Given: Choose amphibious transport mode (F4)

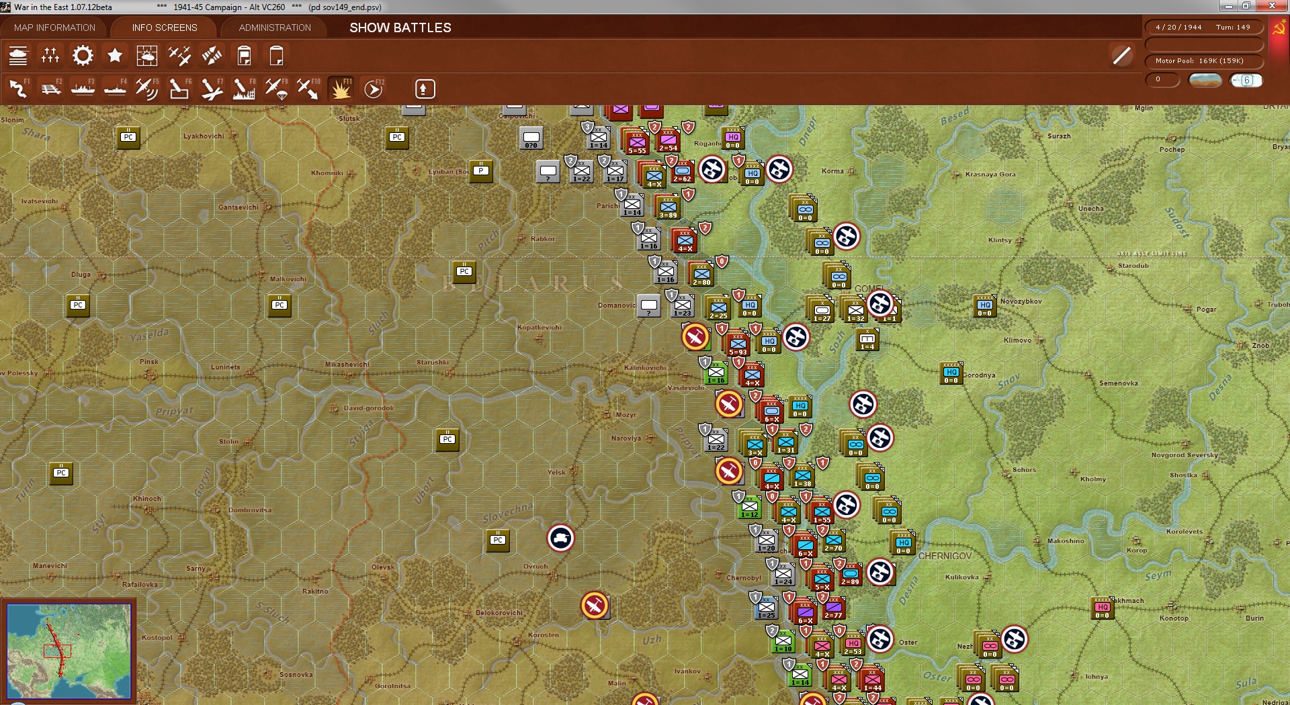Looking at the screenshot, I should point(114,88).
